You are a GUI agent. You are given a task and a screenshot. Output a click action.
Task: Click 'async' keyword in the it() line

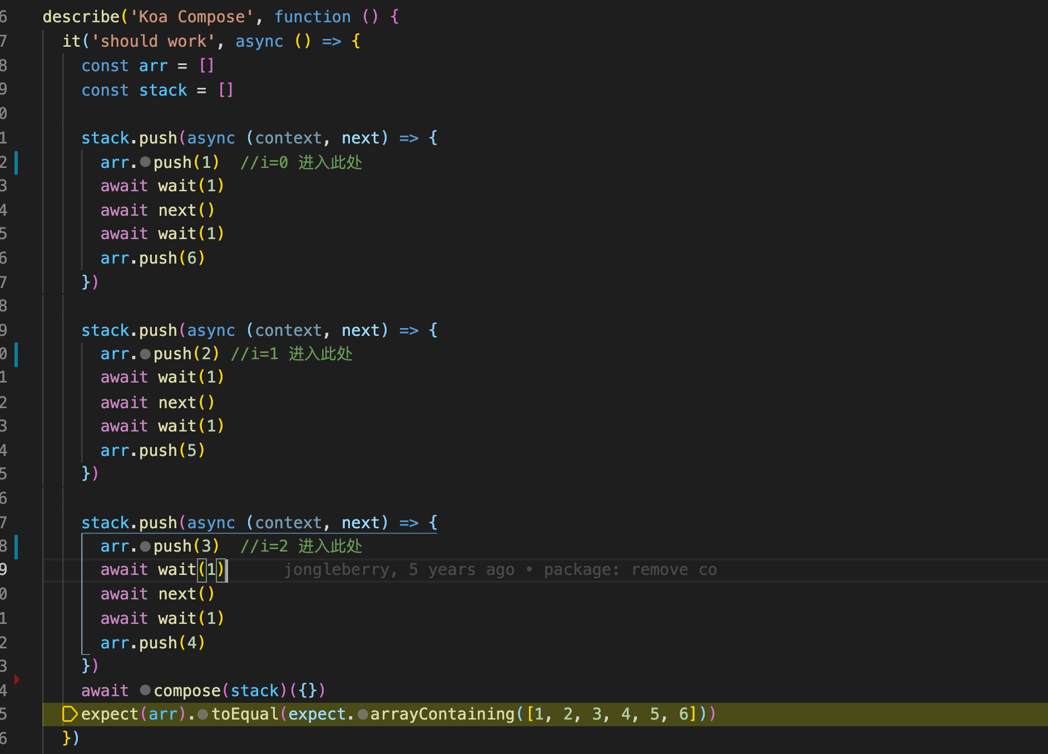coord(259,41)
